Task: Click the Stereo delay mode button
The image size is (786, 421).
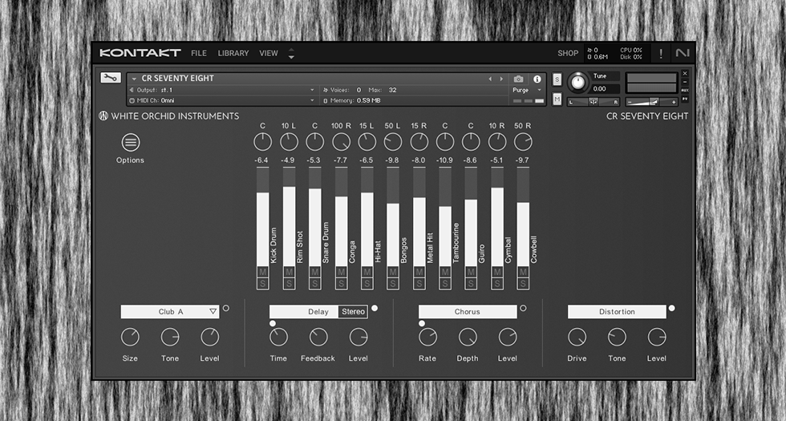Action: point(354,312)
